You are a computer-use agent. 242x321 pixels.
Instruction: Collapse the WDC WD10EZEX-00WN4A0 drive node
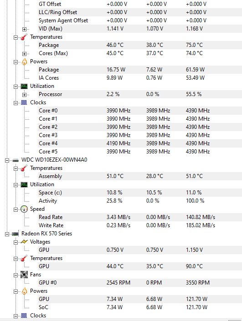[7, 160]
